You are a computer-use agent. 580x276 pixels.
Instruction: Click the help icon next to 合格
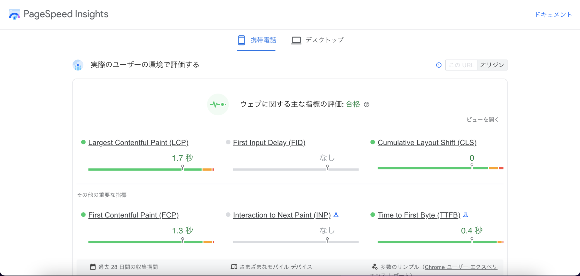coord(366,104)
